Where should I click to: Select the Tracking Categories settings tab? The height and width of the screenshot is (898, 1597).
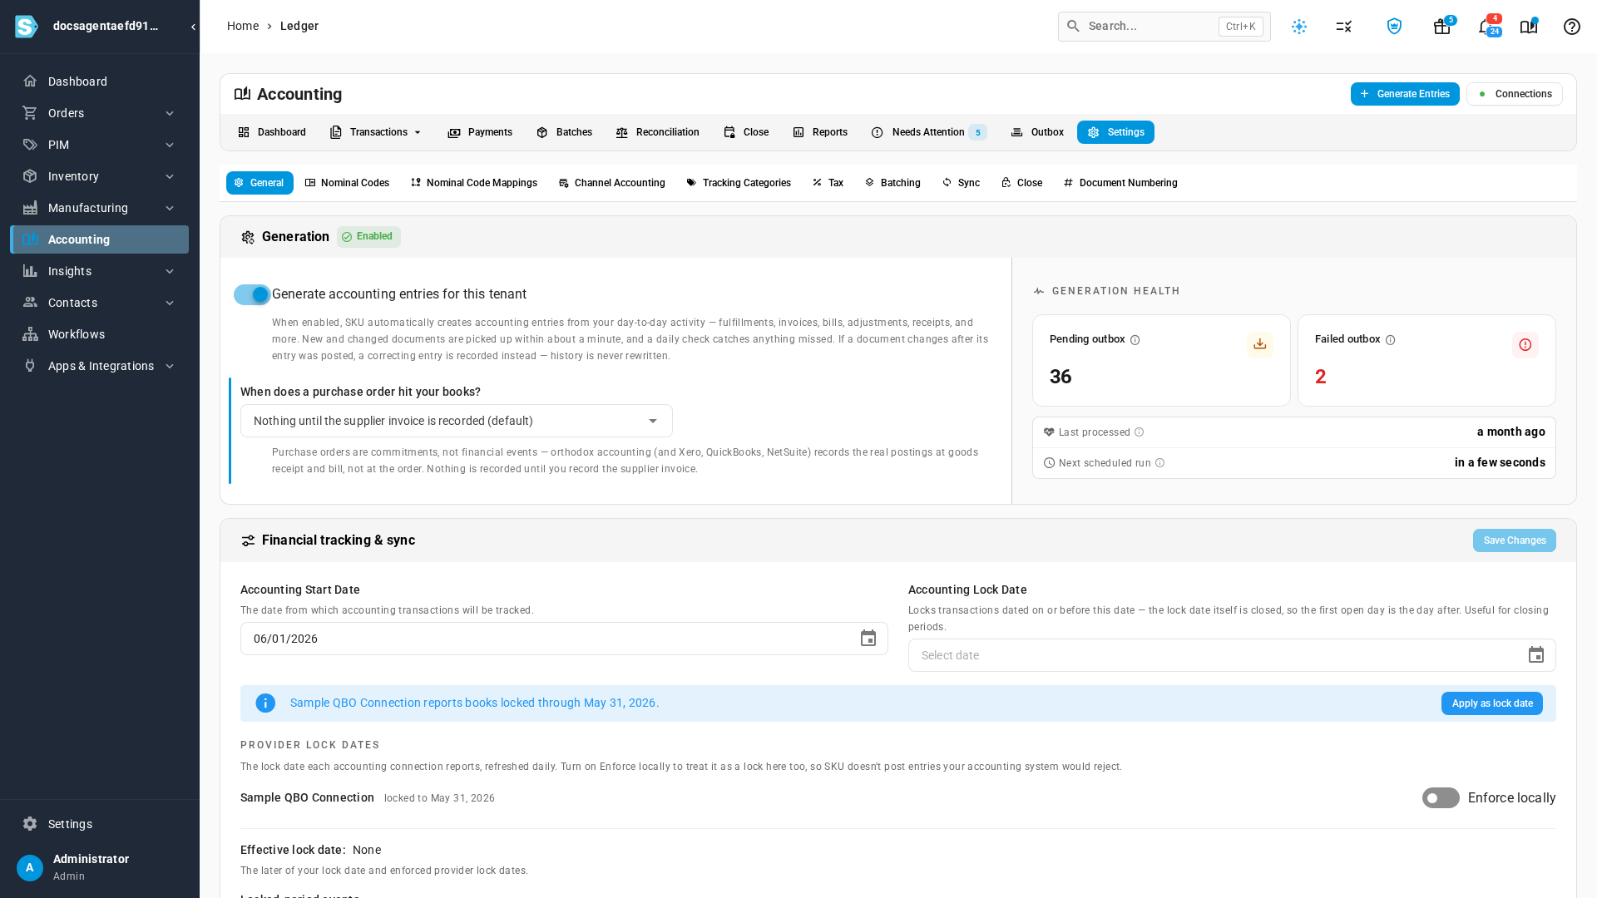(739, 183)
